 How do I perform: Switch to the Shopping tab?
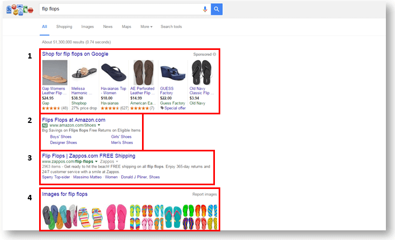tap(64, 27)
